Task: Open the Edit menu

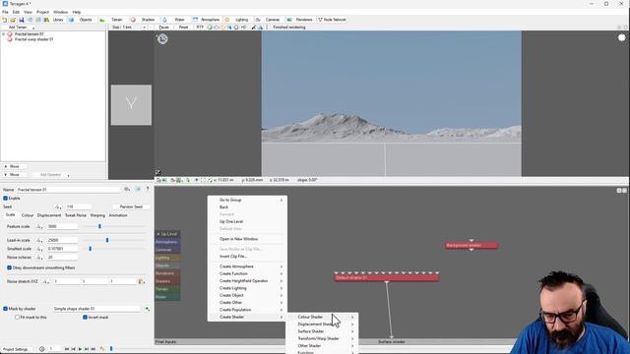Action: point(16,12)
